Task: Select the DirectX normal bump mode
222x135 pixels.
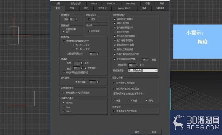Action: (64, 111)
